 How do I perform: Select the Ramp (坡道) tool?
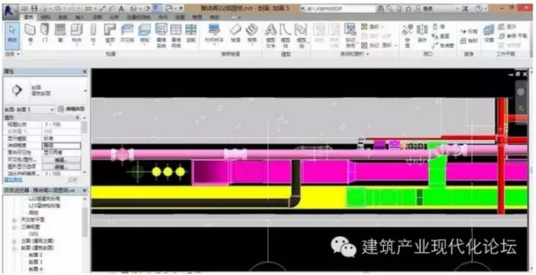pyautogui.click(x=235, y=34)
